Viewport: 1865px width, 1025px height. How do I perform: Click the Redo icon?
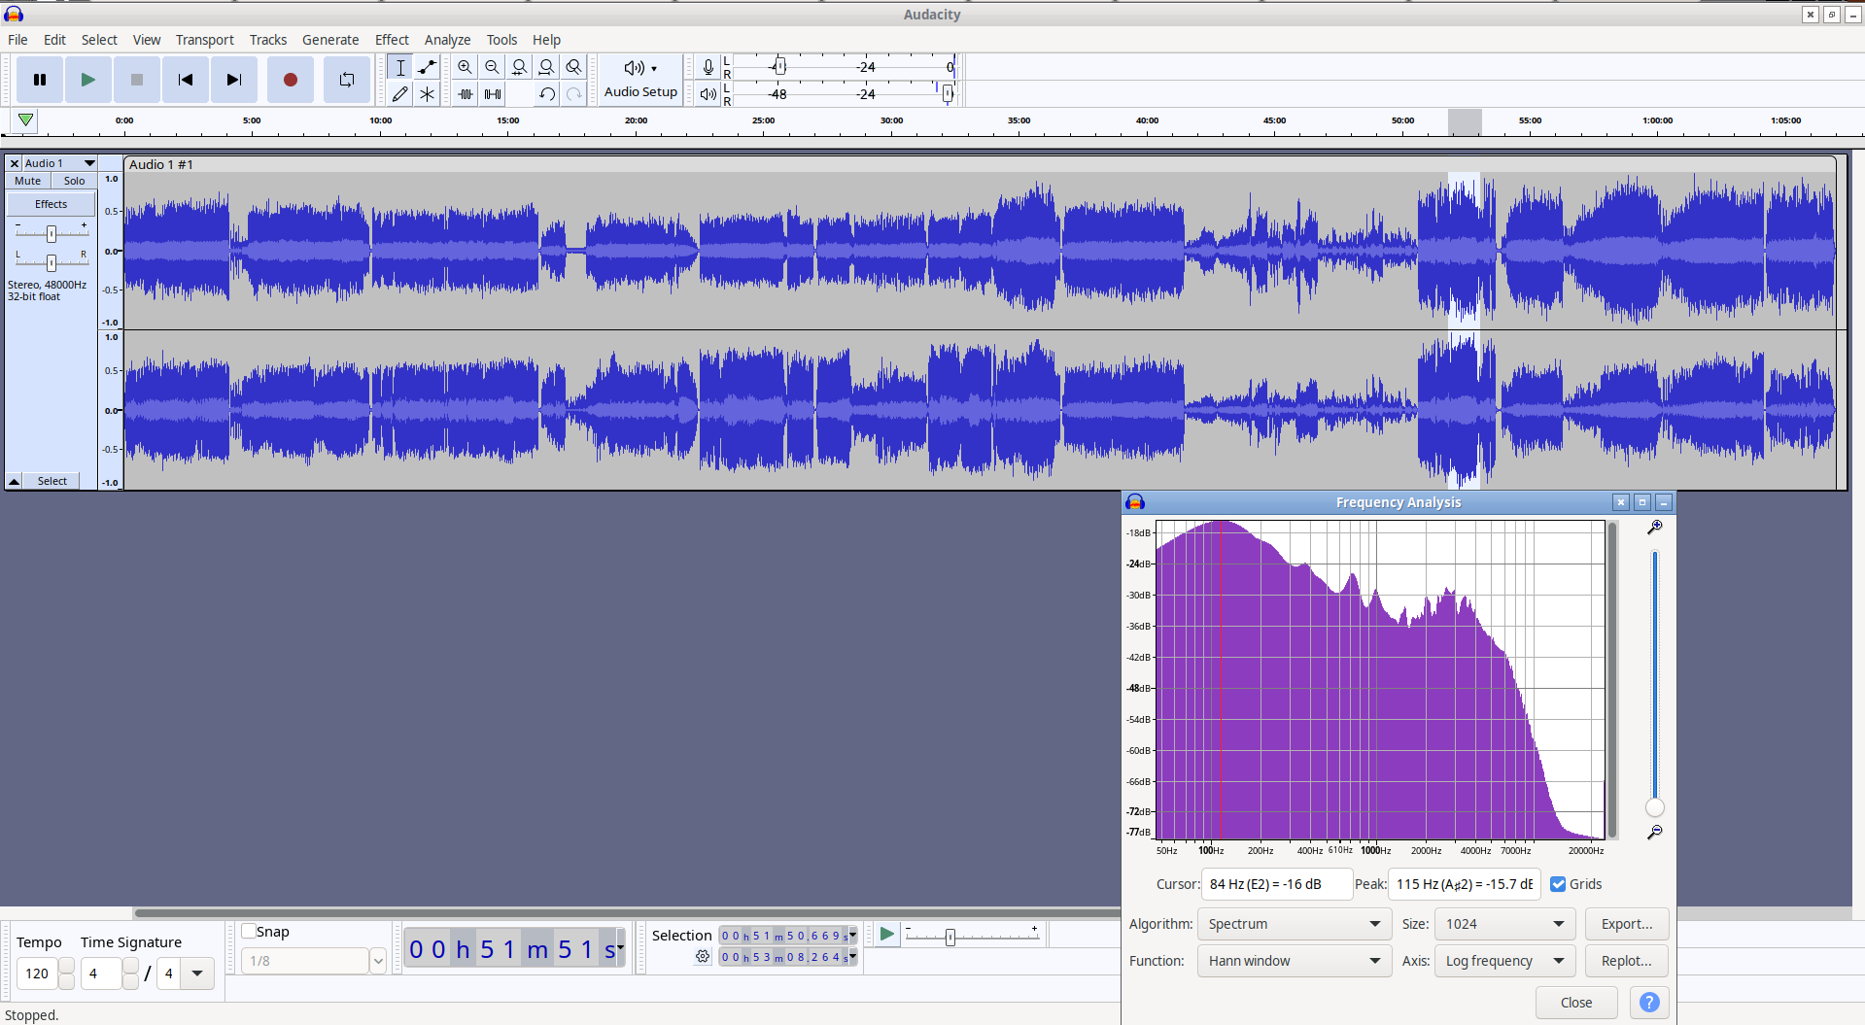(573, 94)
